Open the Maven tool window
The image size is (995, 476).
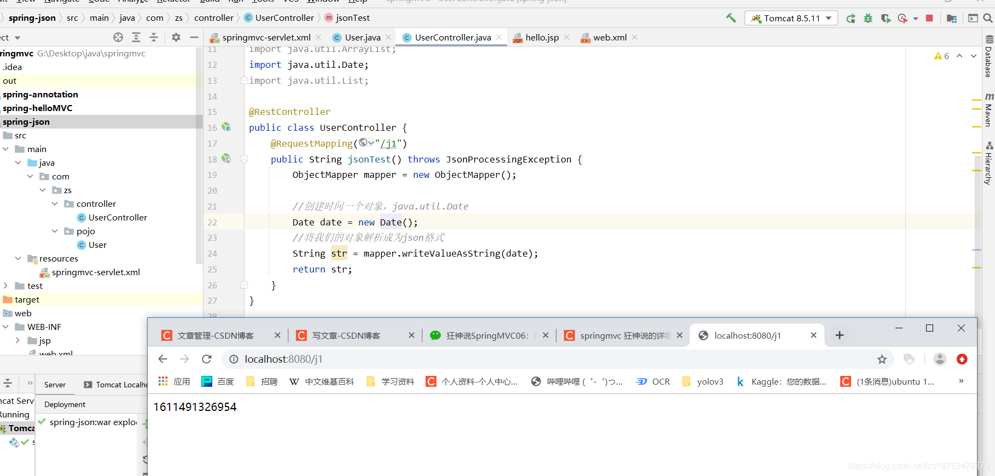pyautogui.click(x=988, y=110)
